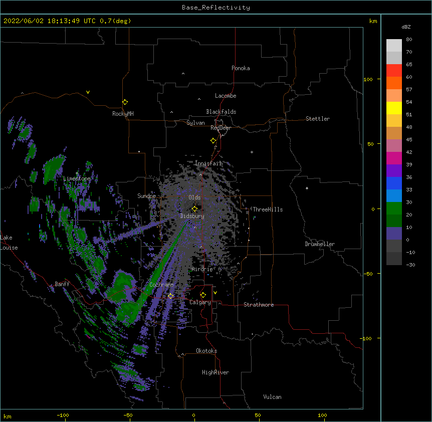Click the yellow V marker northwest of RockyMH

click(x=88, y=92)
